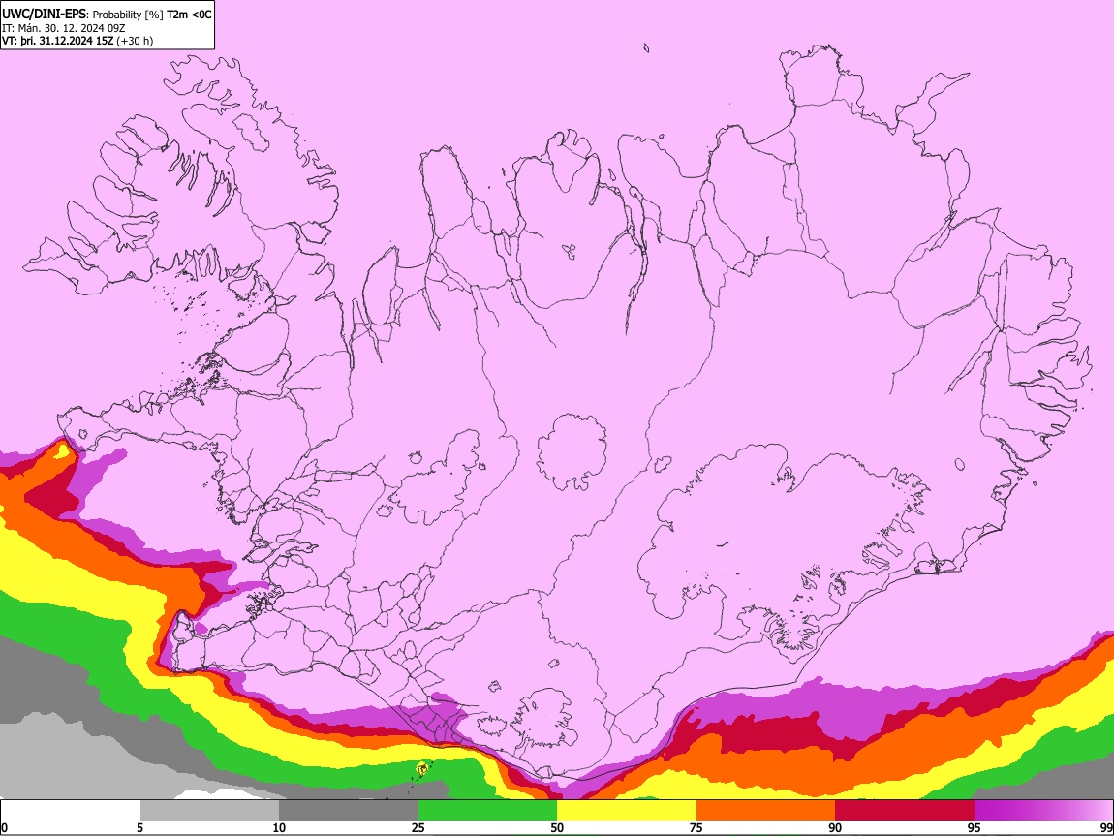Click the legend tick label '99'

tap(1106, 827)
